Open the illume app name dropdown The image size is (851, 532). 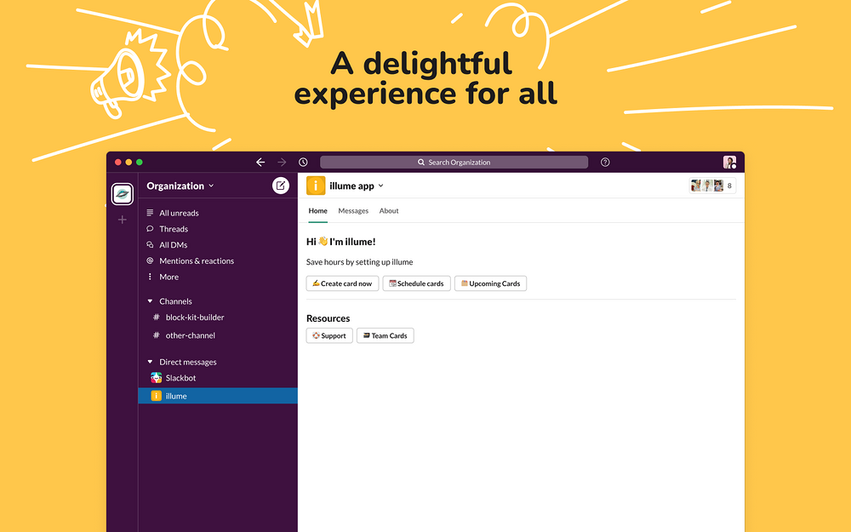pyautogui.click(x=357, y=186)
